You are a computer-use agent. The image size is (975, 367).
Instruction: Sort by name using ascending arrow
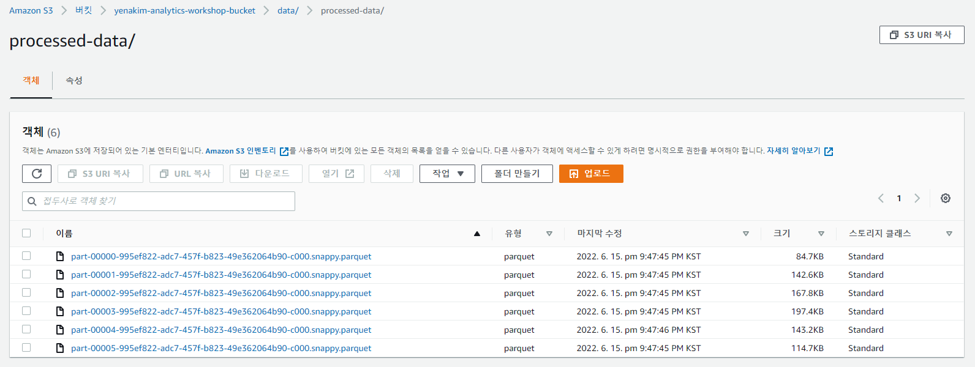pos(477,234)
